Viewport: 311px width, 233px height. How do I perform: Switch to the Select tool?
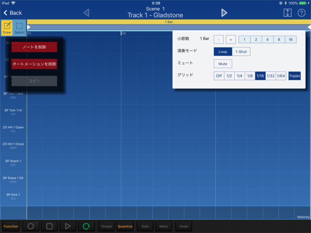(x=19, y=28)
